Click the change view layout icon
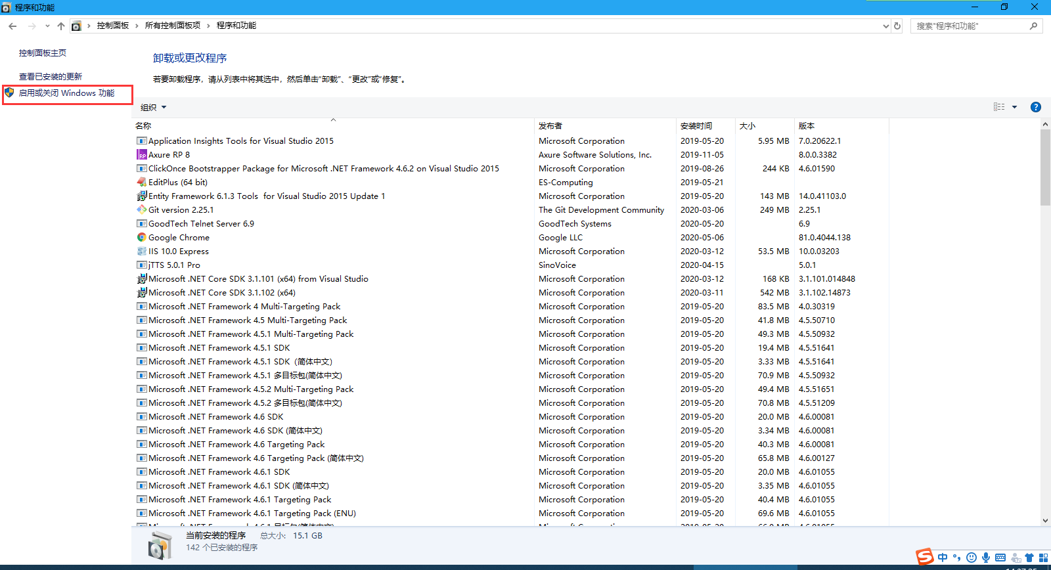This screenshot has height=570, width=1051. pyautogui.click(x=999, y=107)
